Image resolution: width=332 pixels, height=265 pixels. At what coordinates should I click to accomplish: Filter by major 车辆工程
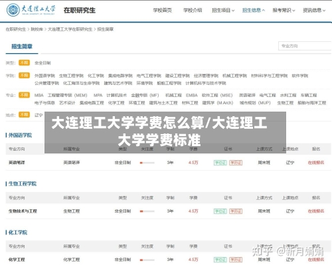pos(309,96)
